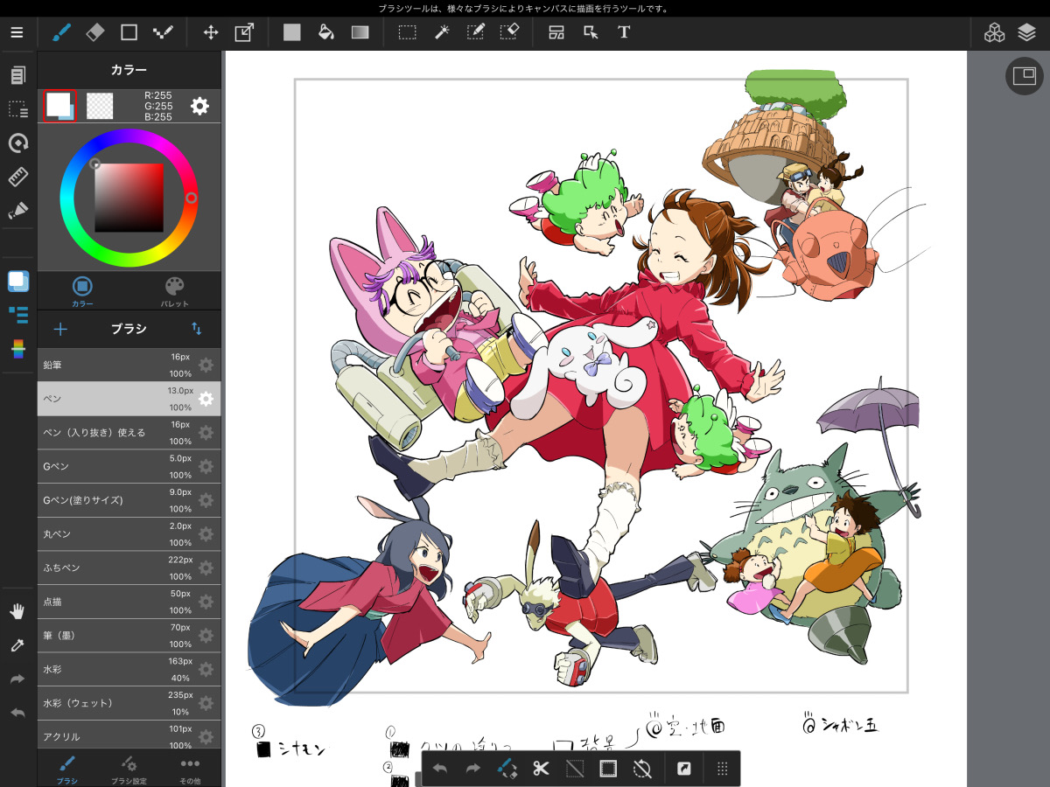
Task: Open the color mixer rainbow icon in sidebar
Action: pyautogui.click(x=17, y=348)
